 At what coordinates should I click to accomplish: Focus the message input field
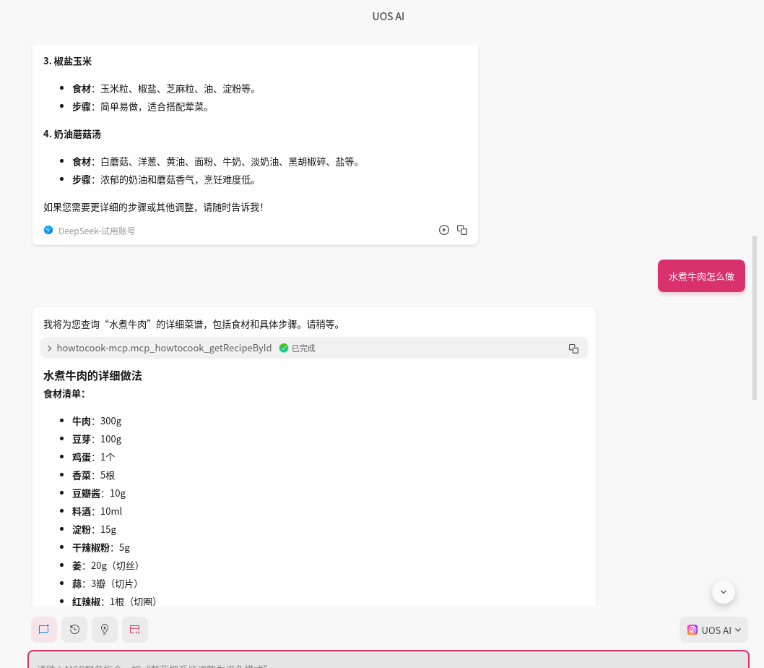[x=388, y=660]
